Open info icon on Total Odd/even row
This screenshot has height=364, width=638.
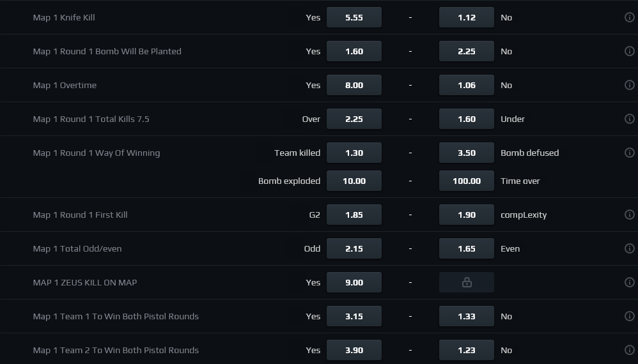[629, 248]
